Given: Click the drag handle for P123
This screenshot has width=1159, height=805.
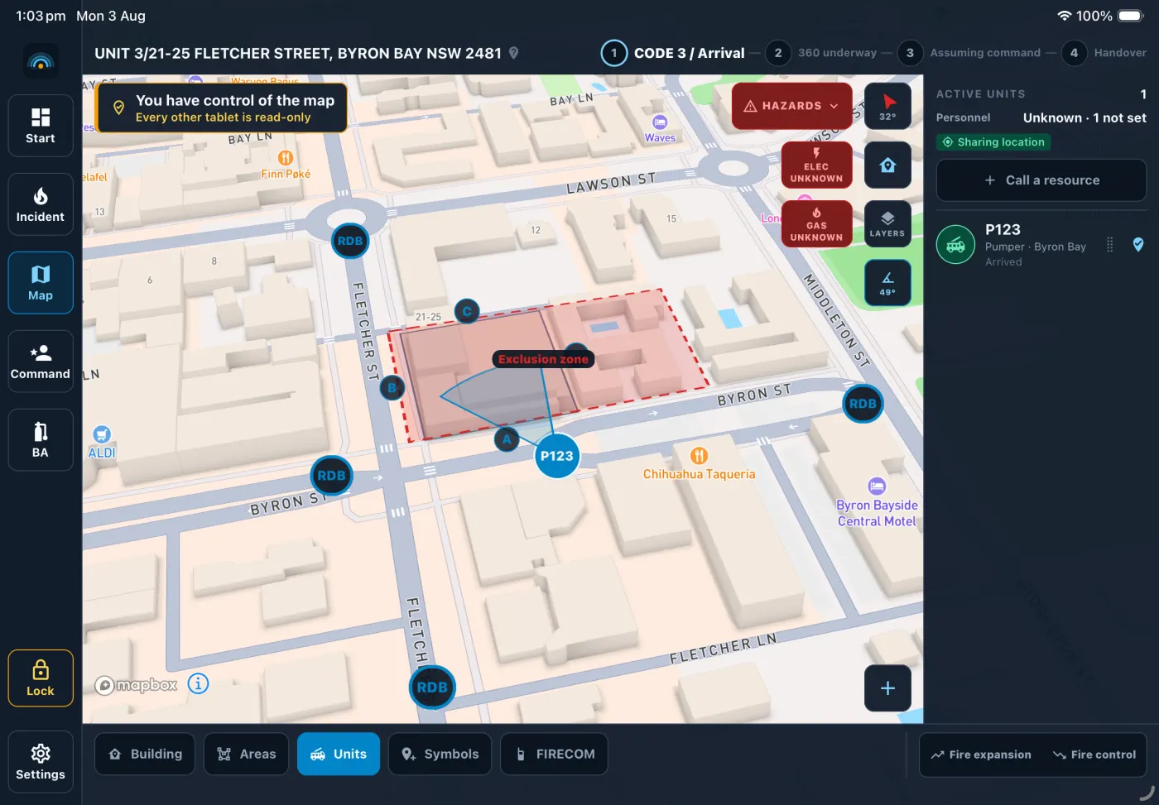Looking at the screenshot, I should click(x=1110, y=245).
